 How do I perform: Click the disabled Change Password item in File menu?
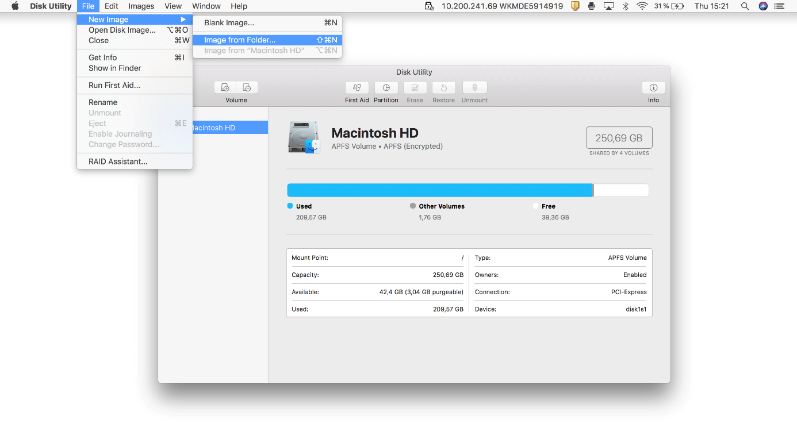(x=135, y=144)
